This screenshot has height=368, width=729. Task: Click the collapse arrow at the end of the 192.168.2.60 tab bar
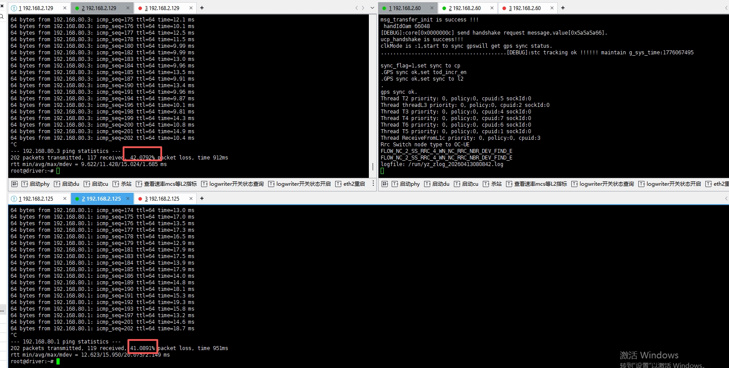click(x=726, y=8)
